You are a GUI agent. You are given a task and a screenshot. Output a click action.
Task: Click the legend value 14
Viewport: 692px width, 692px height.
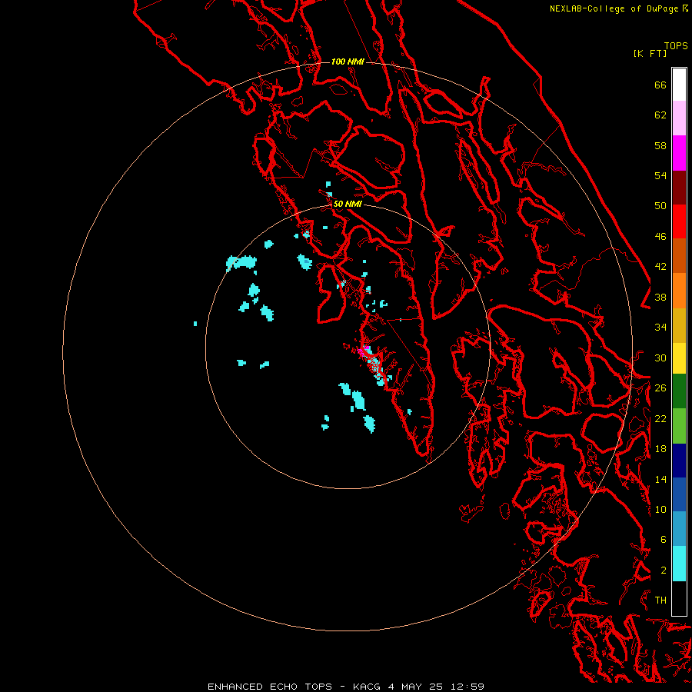[660, 479]
